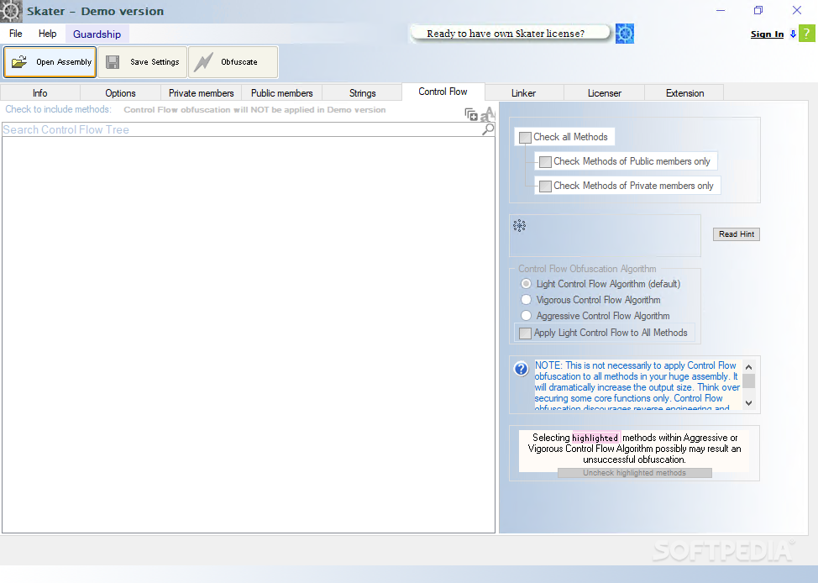
Task: Click the Demo version Control Flow warning text
Action: pyautogui.click(x=254, y=109)
